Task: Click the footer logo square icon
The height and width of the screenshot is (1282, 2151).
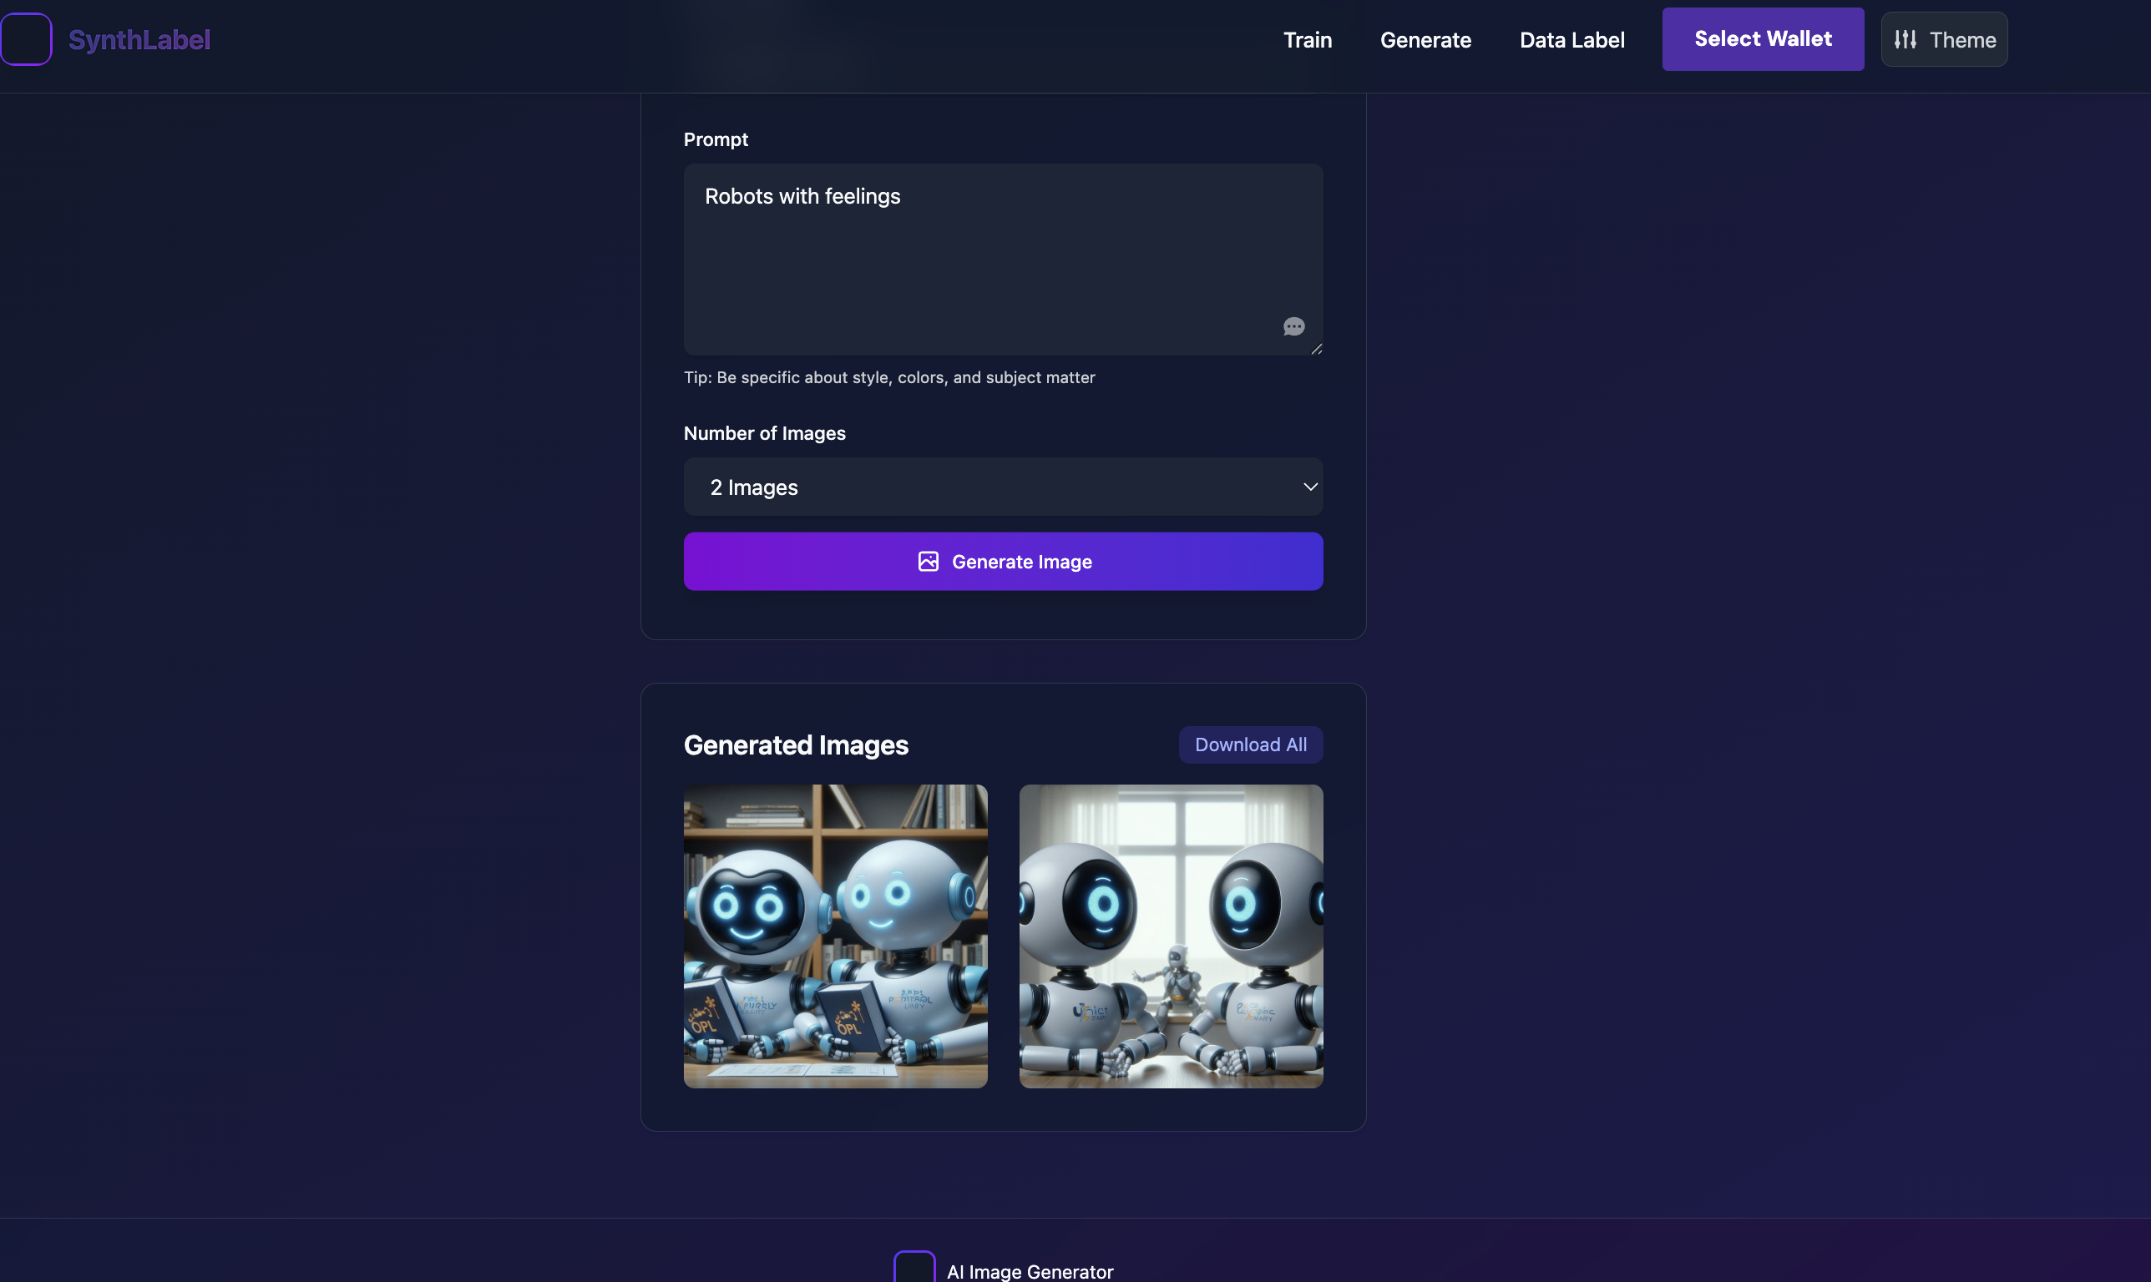Action: pos(914,1268)
